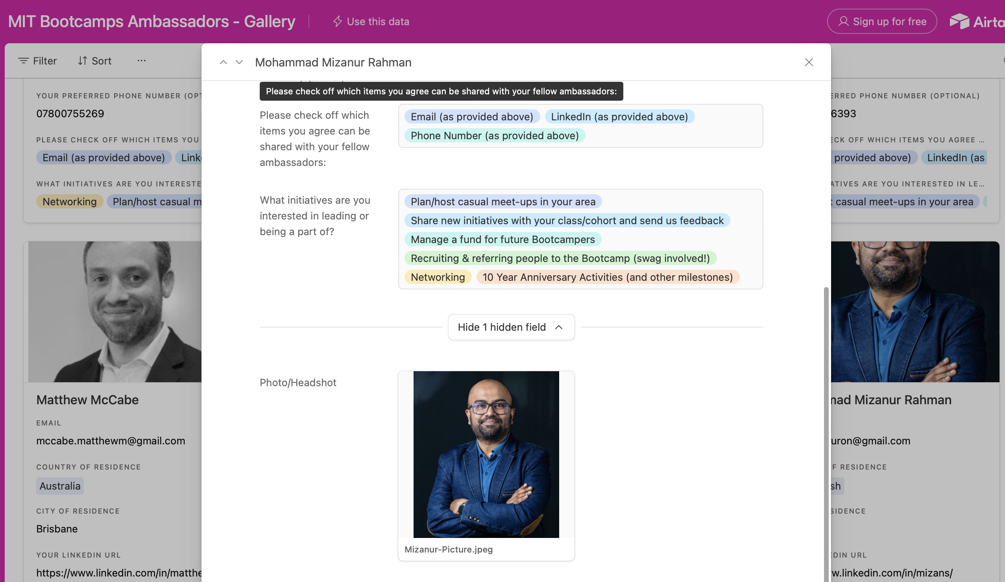Close the Mohammad Mizanur Rahman record

click(x=809, y=62)
